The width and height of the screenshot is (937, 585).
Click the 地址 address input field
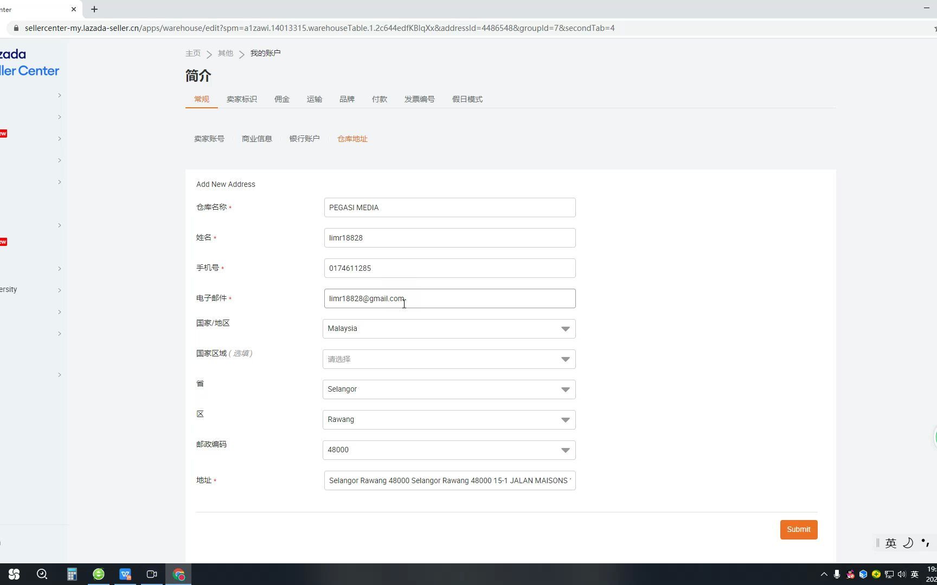click(450, 480)
